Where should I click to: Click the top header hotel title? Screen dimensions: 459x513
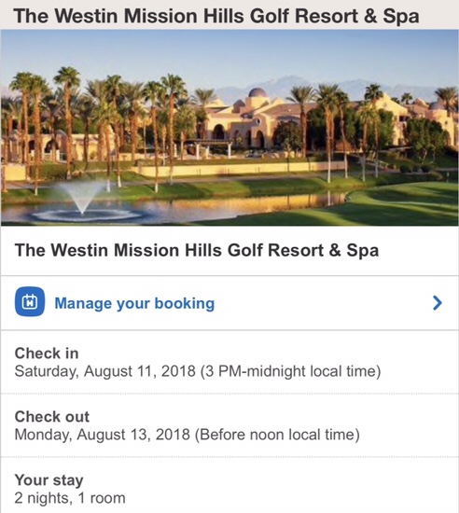tap(216, 16)
